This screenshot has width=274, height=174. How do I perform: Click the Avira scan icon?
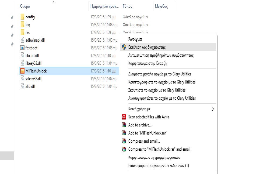pyautogui.click(x=124, y=117)
